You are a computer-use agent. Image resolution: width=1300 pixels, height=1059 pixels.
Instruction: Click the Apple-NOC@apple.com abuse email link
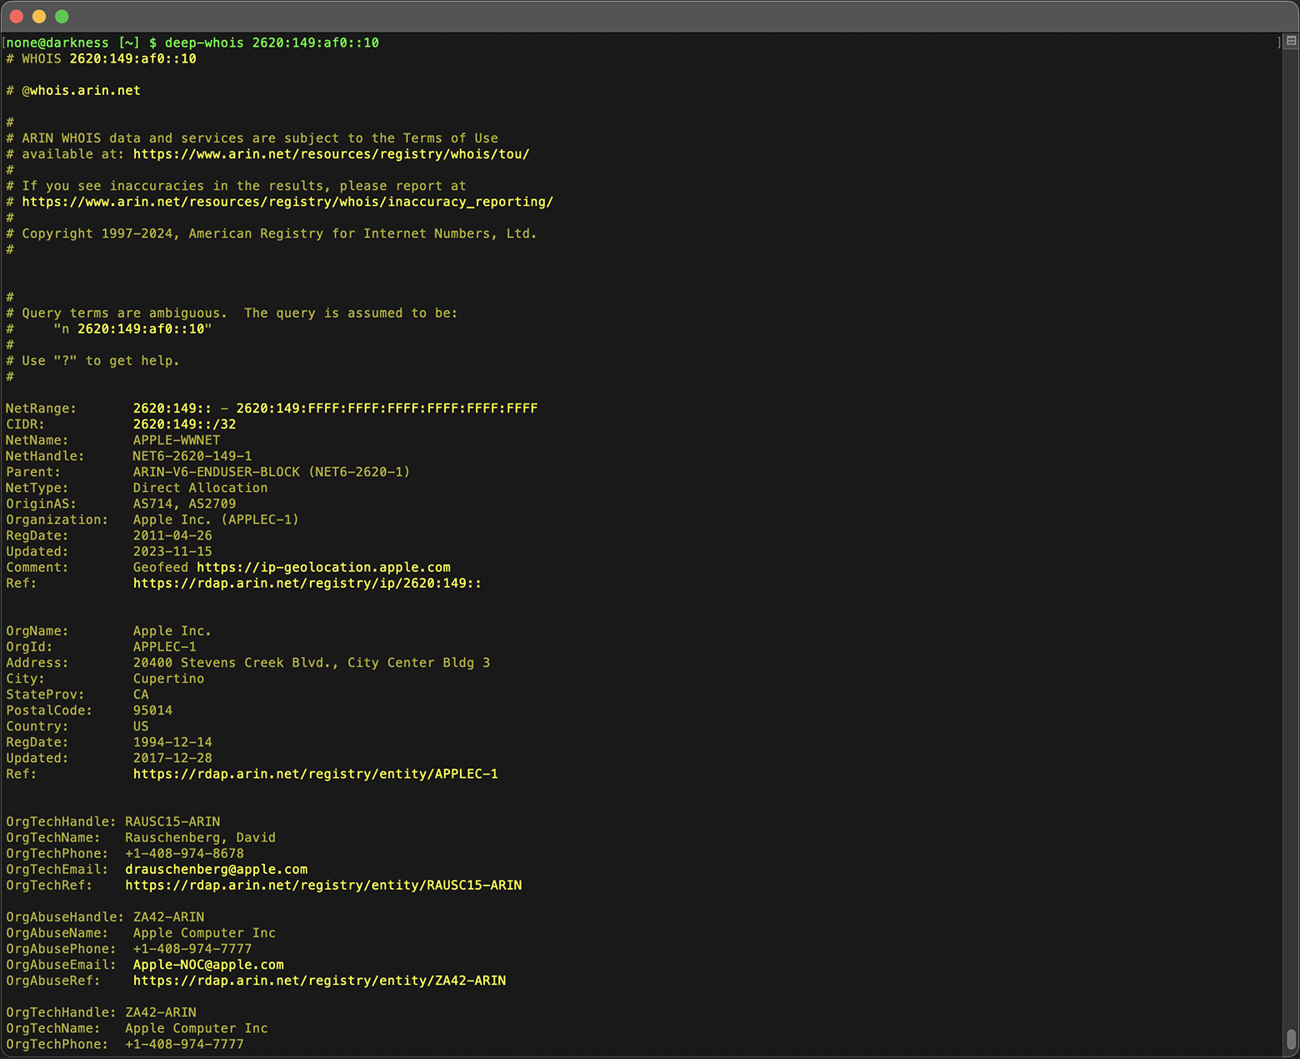point(208,964)
